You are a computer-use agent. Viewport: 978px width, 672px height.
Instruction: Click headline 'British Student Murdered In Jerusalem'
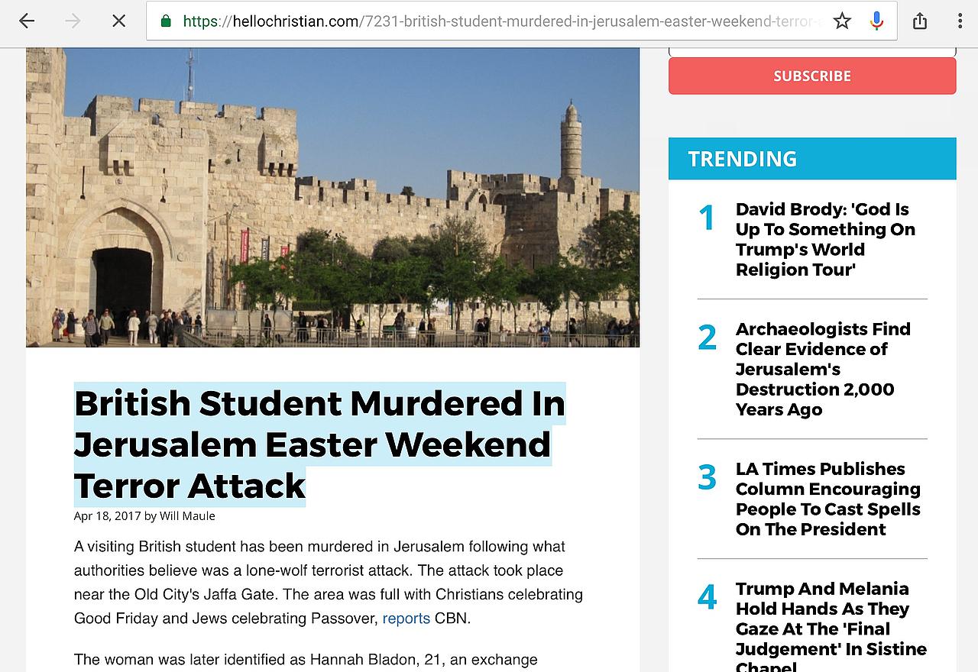(319, 444)
